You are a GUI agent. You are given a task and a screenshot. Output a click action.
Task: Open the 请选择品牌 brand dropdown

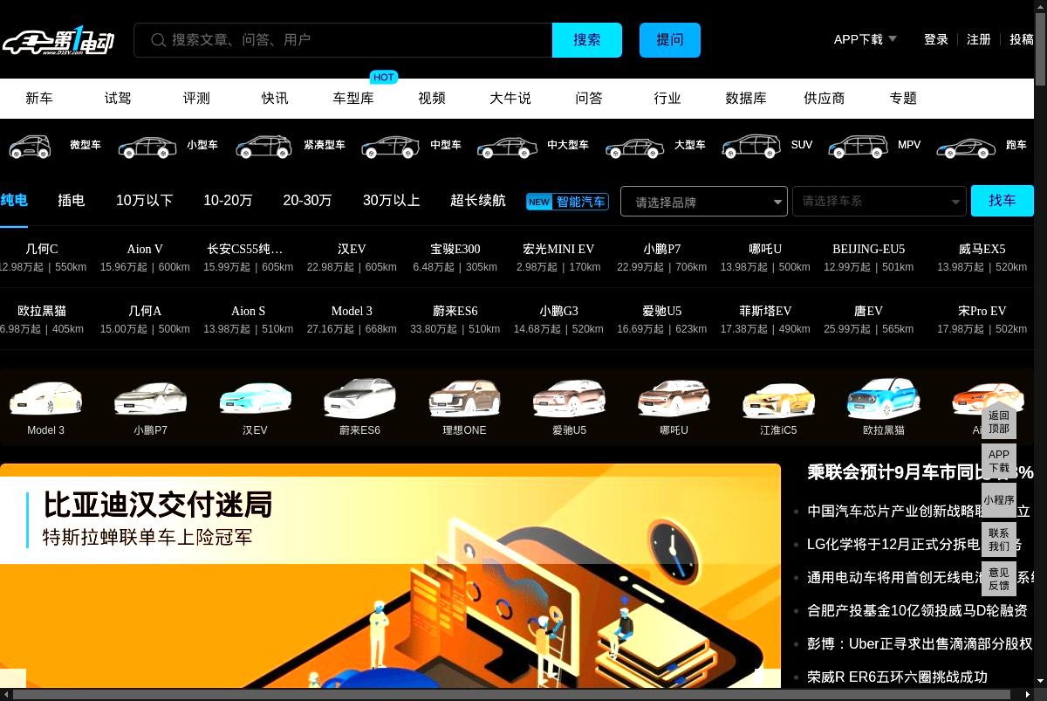(x=703, y=202)
